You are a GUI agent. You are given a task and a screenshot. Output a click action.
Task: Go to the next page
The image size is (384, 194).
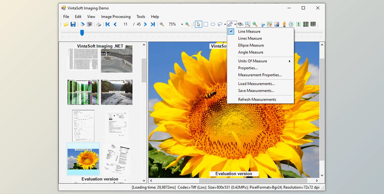pyautogui.click(x=145, y=24)
